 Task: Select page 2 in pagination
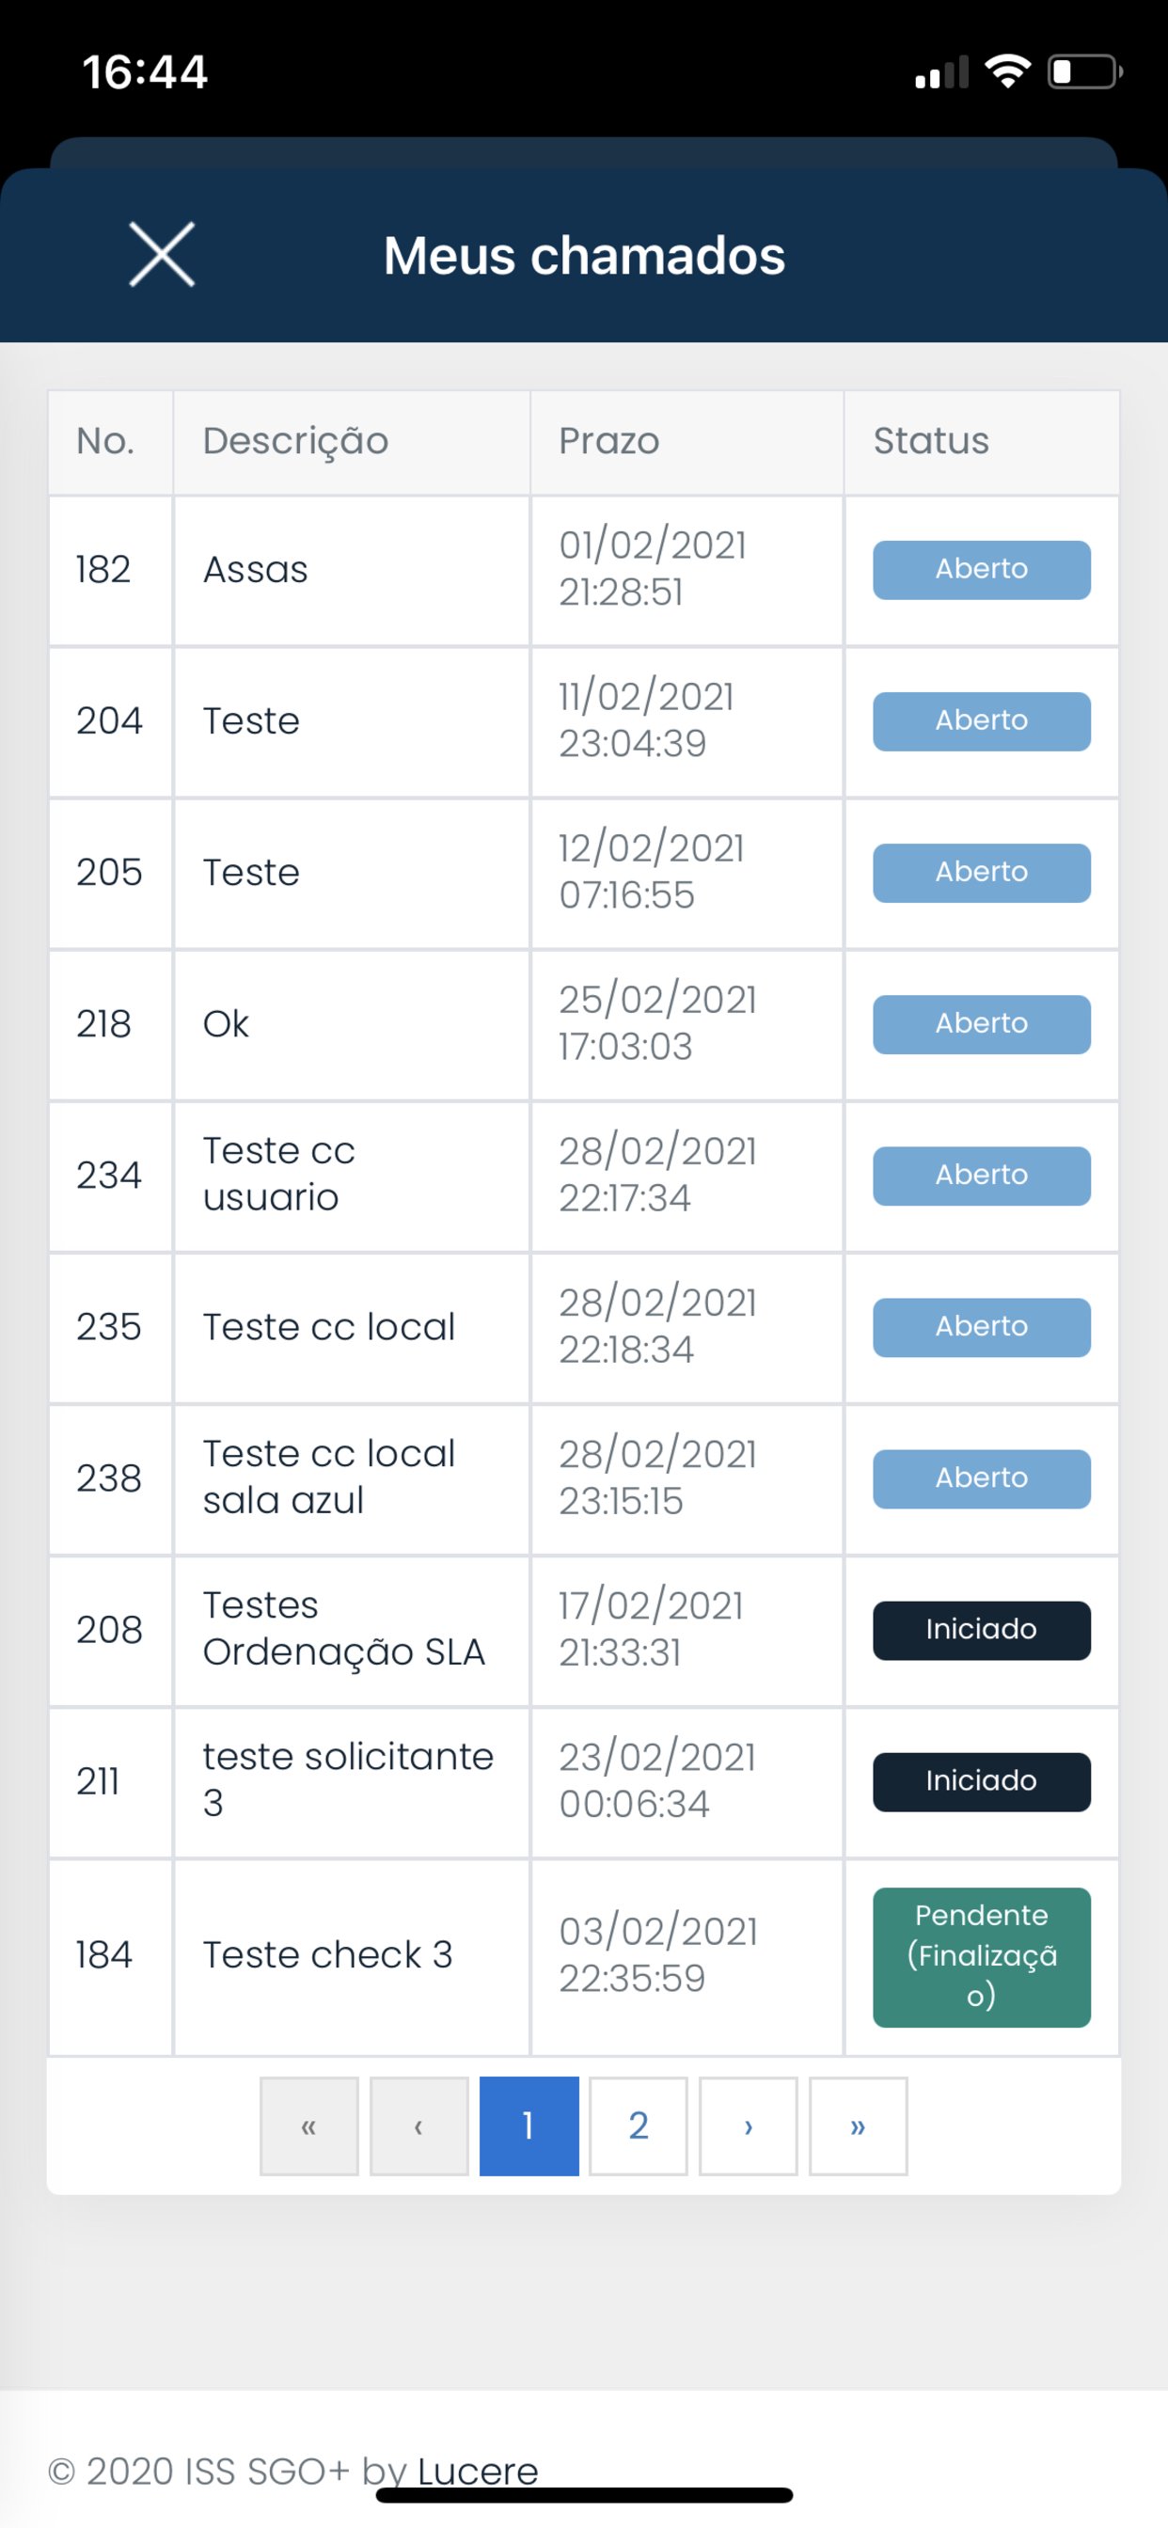(638, 2125)
